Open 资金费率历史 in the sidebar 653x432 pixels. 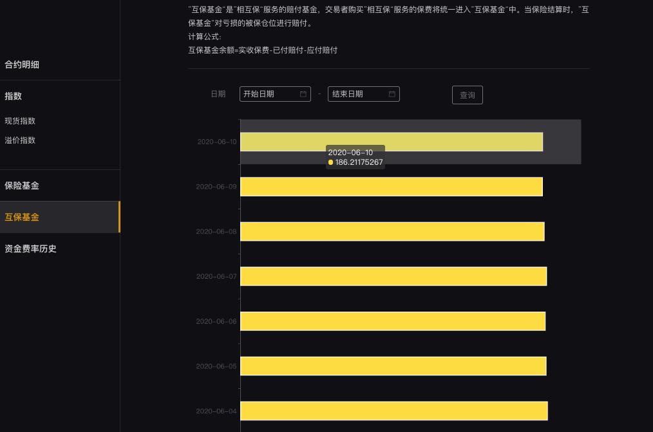pos(30,249)
